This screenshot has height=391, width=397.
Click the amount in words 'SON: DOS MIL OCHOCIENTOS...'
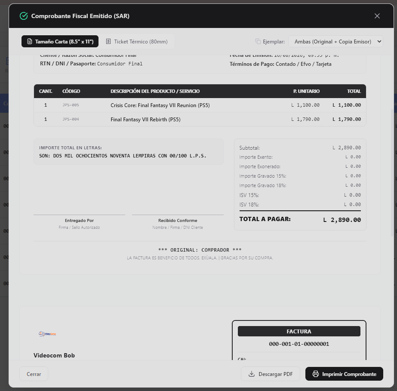pyautogui.click(x=123, y=156)
